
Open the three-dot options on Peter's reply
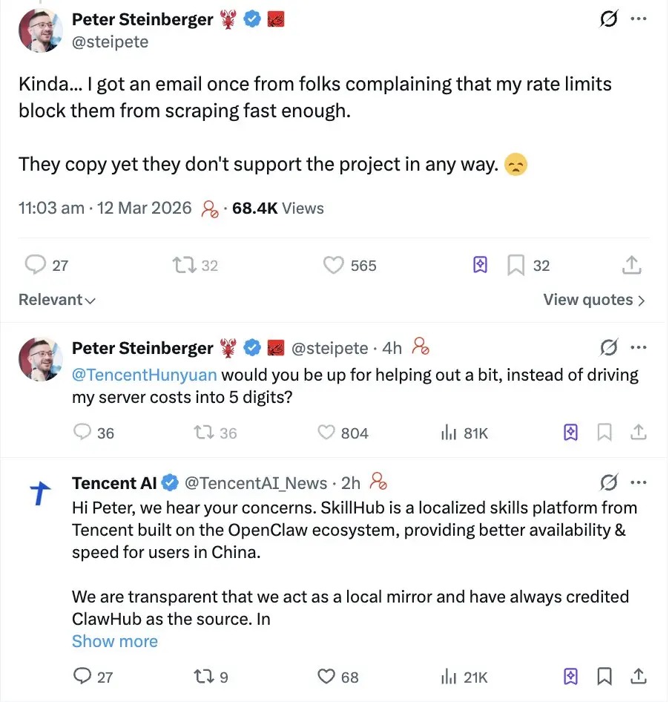639,347
